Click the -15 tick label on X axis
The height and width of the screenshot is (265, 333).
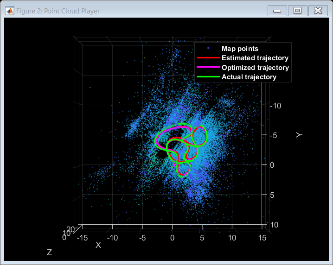(x=82, y=238)
